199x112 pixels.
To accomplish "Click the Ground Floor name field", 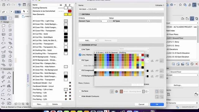I will pyautogui.click(x=184, y=72).
